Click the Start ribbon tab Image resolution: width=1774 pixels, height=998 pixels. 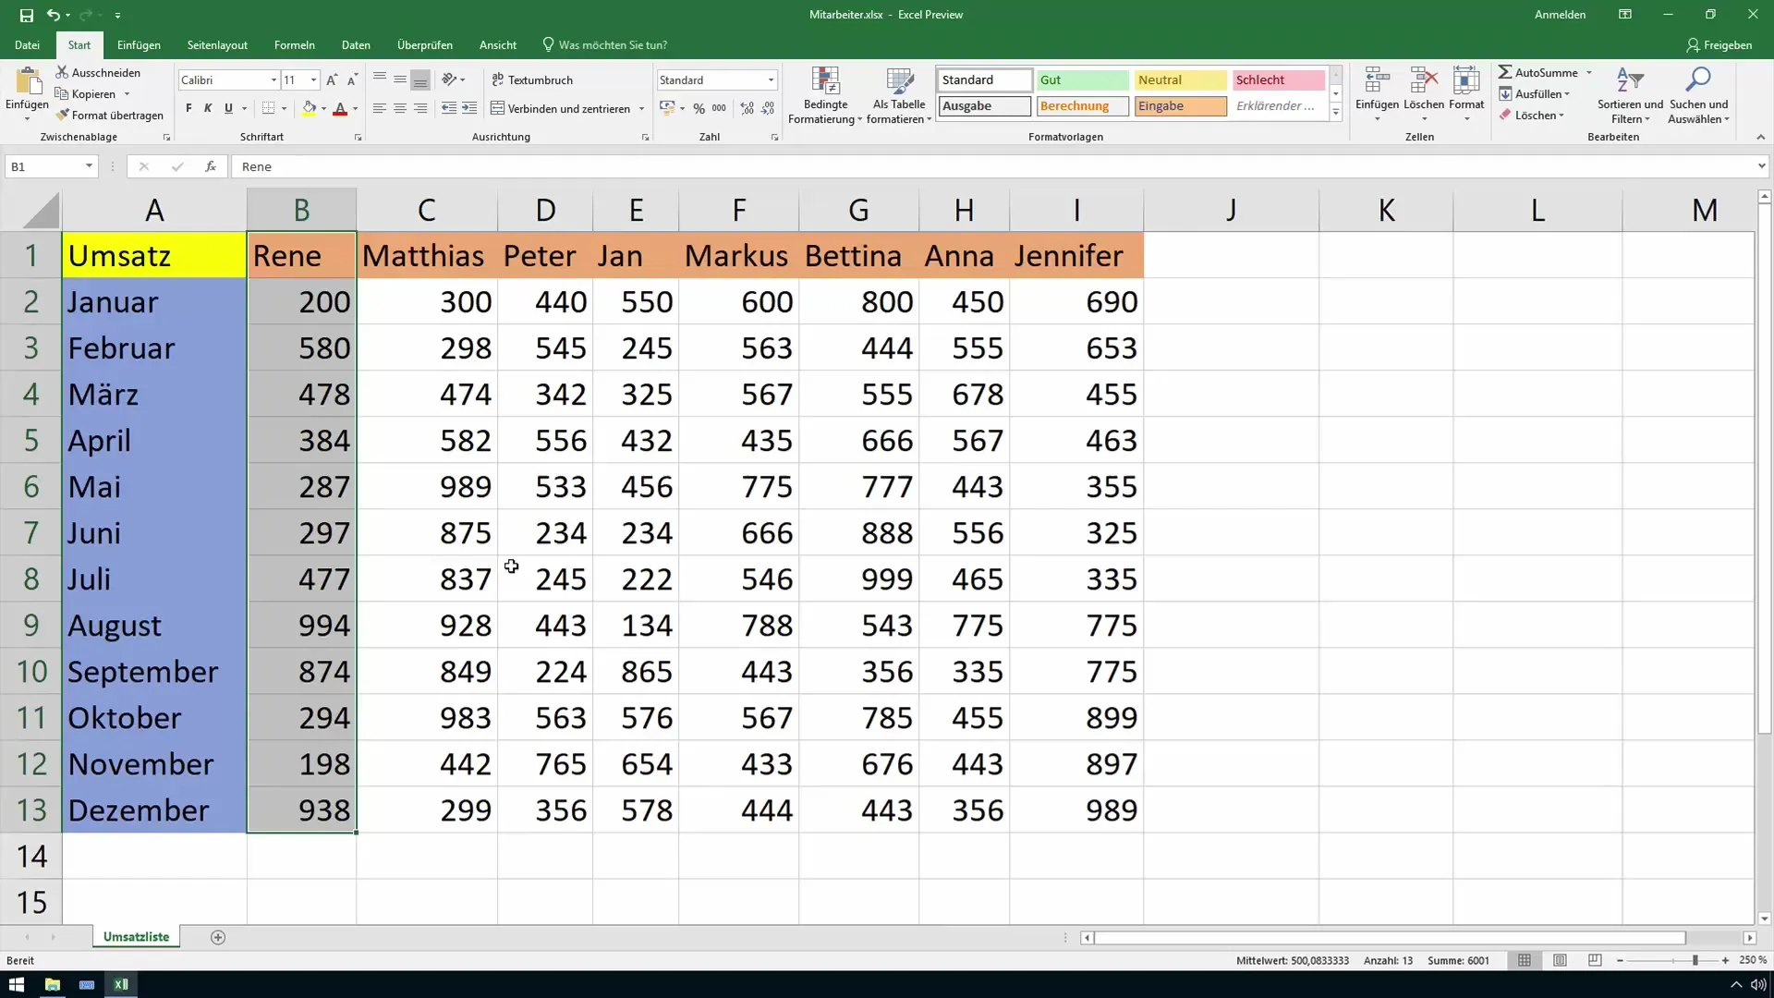[78, 43]
